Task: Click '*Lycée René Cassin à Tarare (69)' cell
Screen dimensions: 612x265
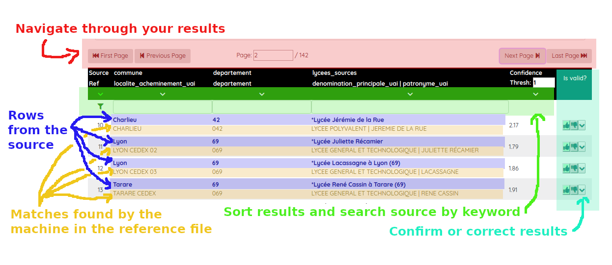Action: (x=359, y=185)
